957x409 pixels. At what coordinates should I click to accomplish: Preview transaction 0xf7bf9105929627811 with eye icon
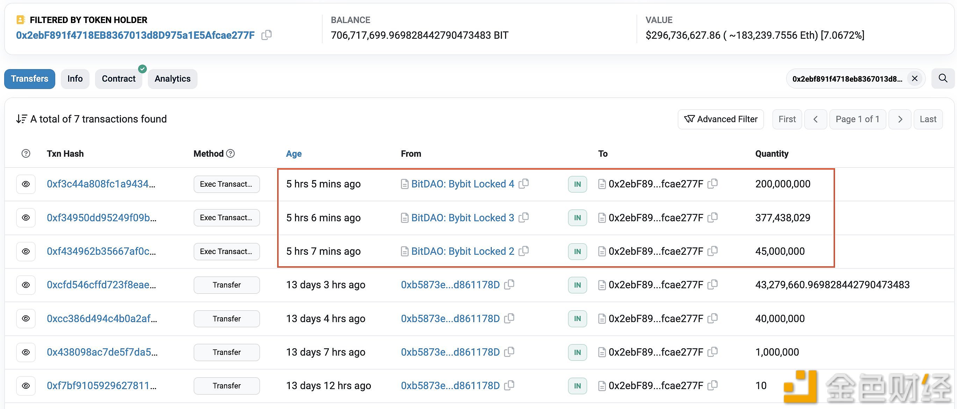[x=26, y=386]
